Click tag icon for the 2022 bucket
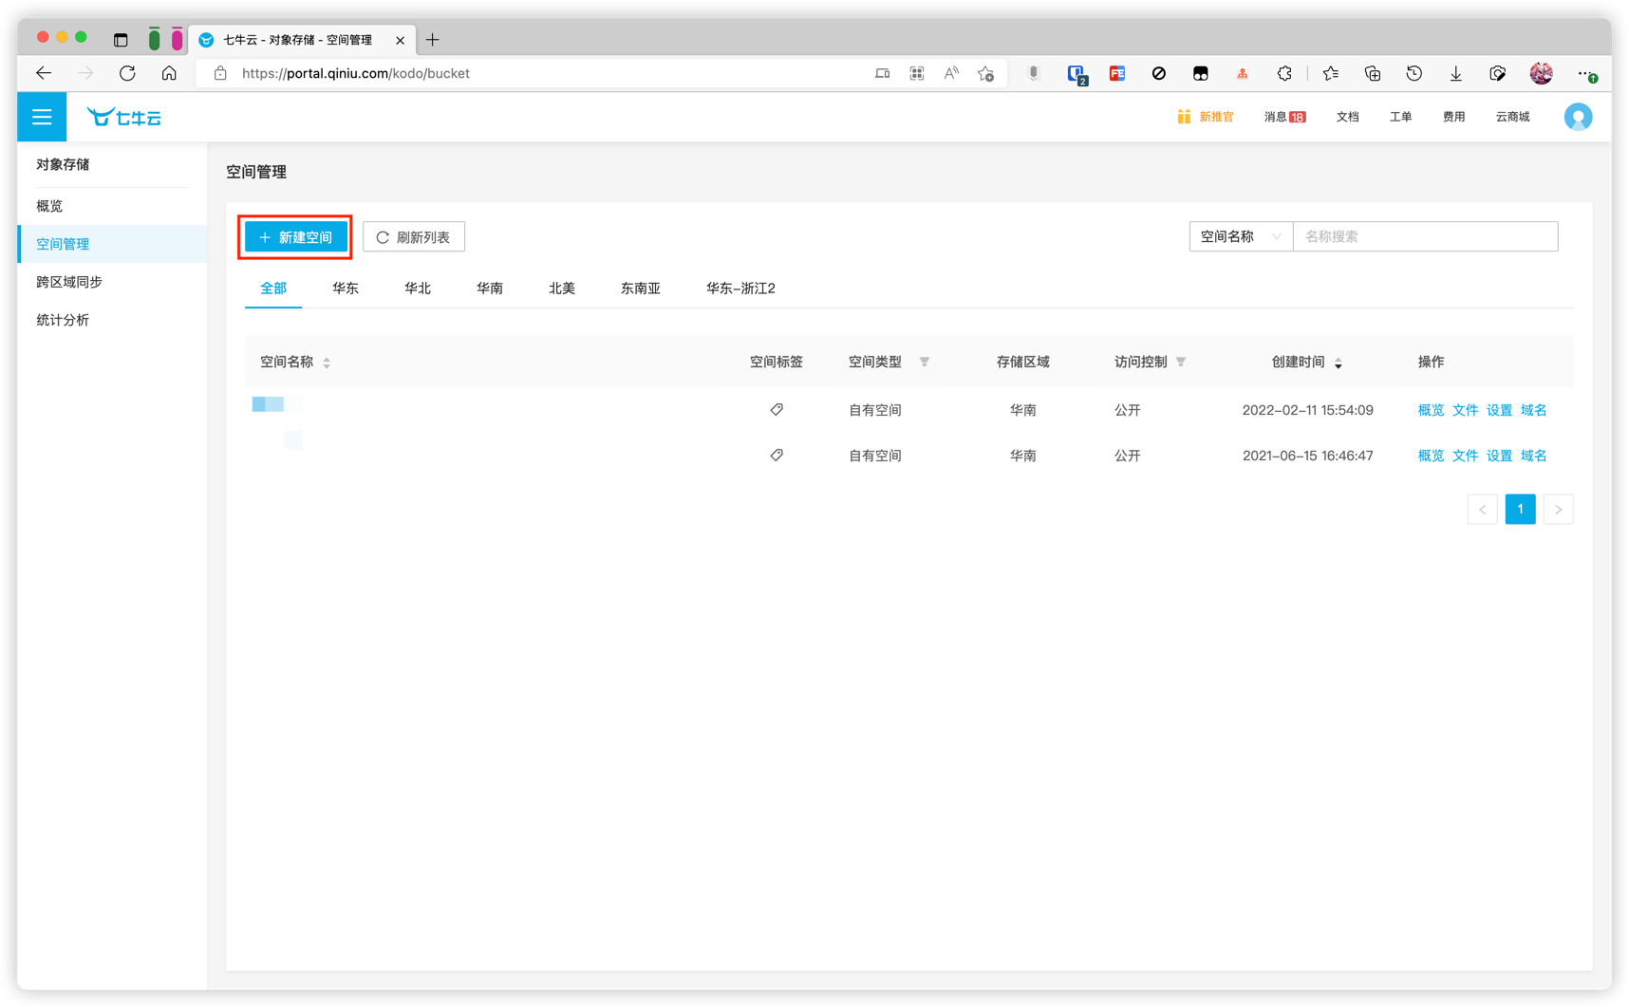This screenshot has width=1629, height=1007. [x=777, y=409]
